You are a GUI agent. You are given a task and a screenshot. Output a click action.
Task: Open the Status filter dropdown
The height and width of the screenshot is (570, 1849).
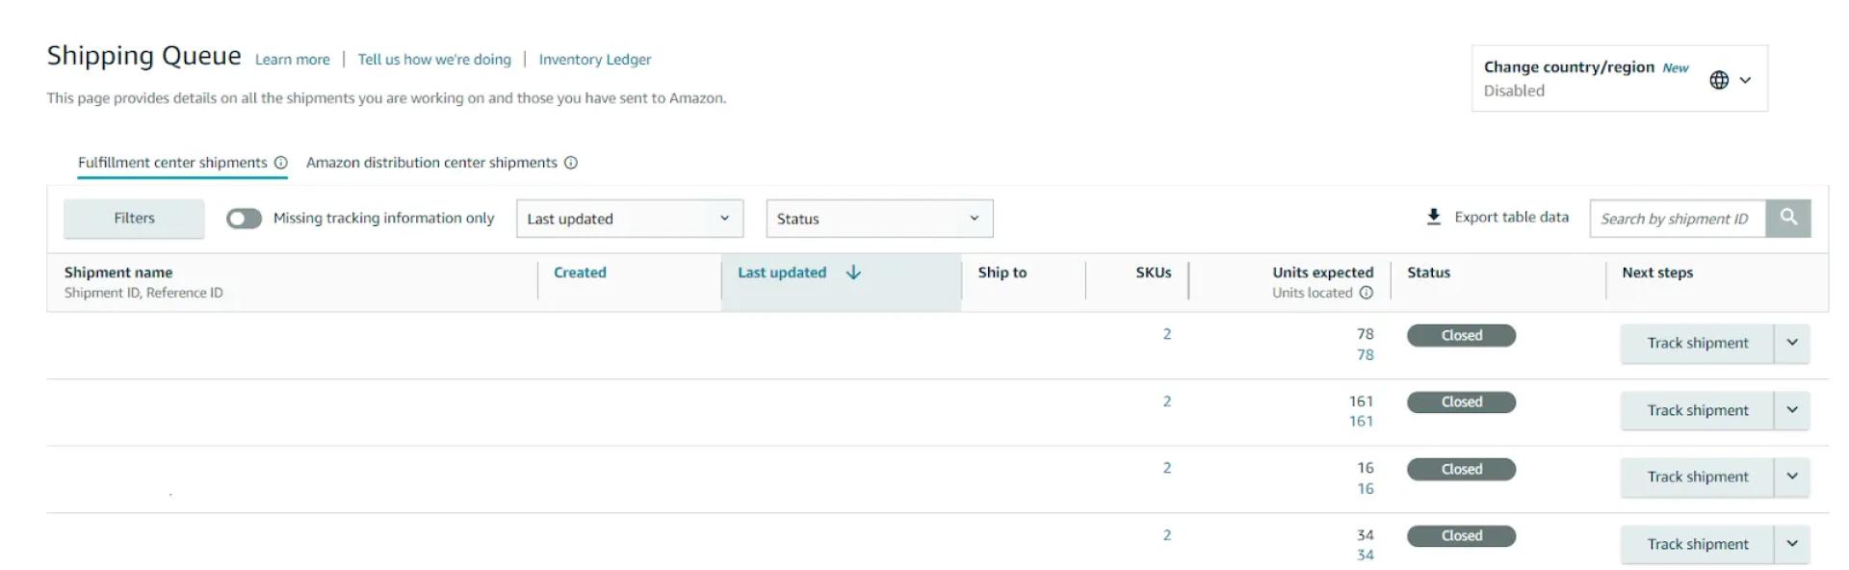click(x=878, y=219)
